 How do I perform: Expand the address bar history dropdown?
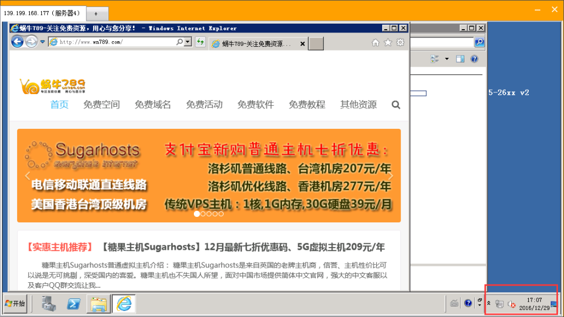[187, 42]
